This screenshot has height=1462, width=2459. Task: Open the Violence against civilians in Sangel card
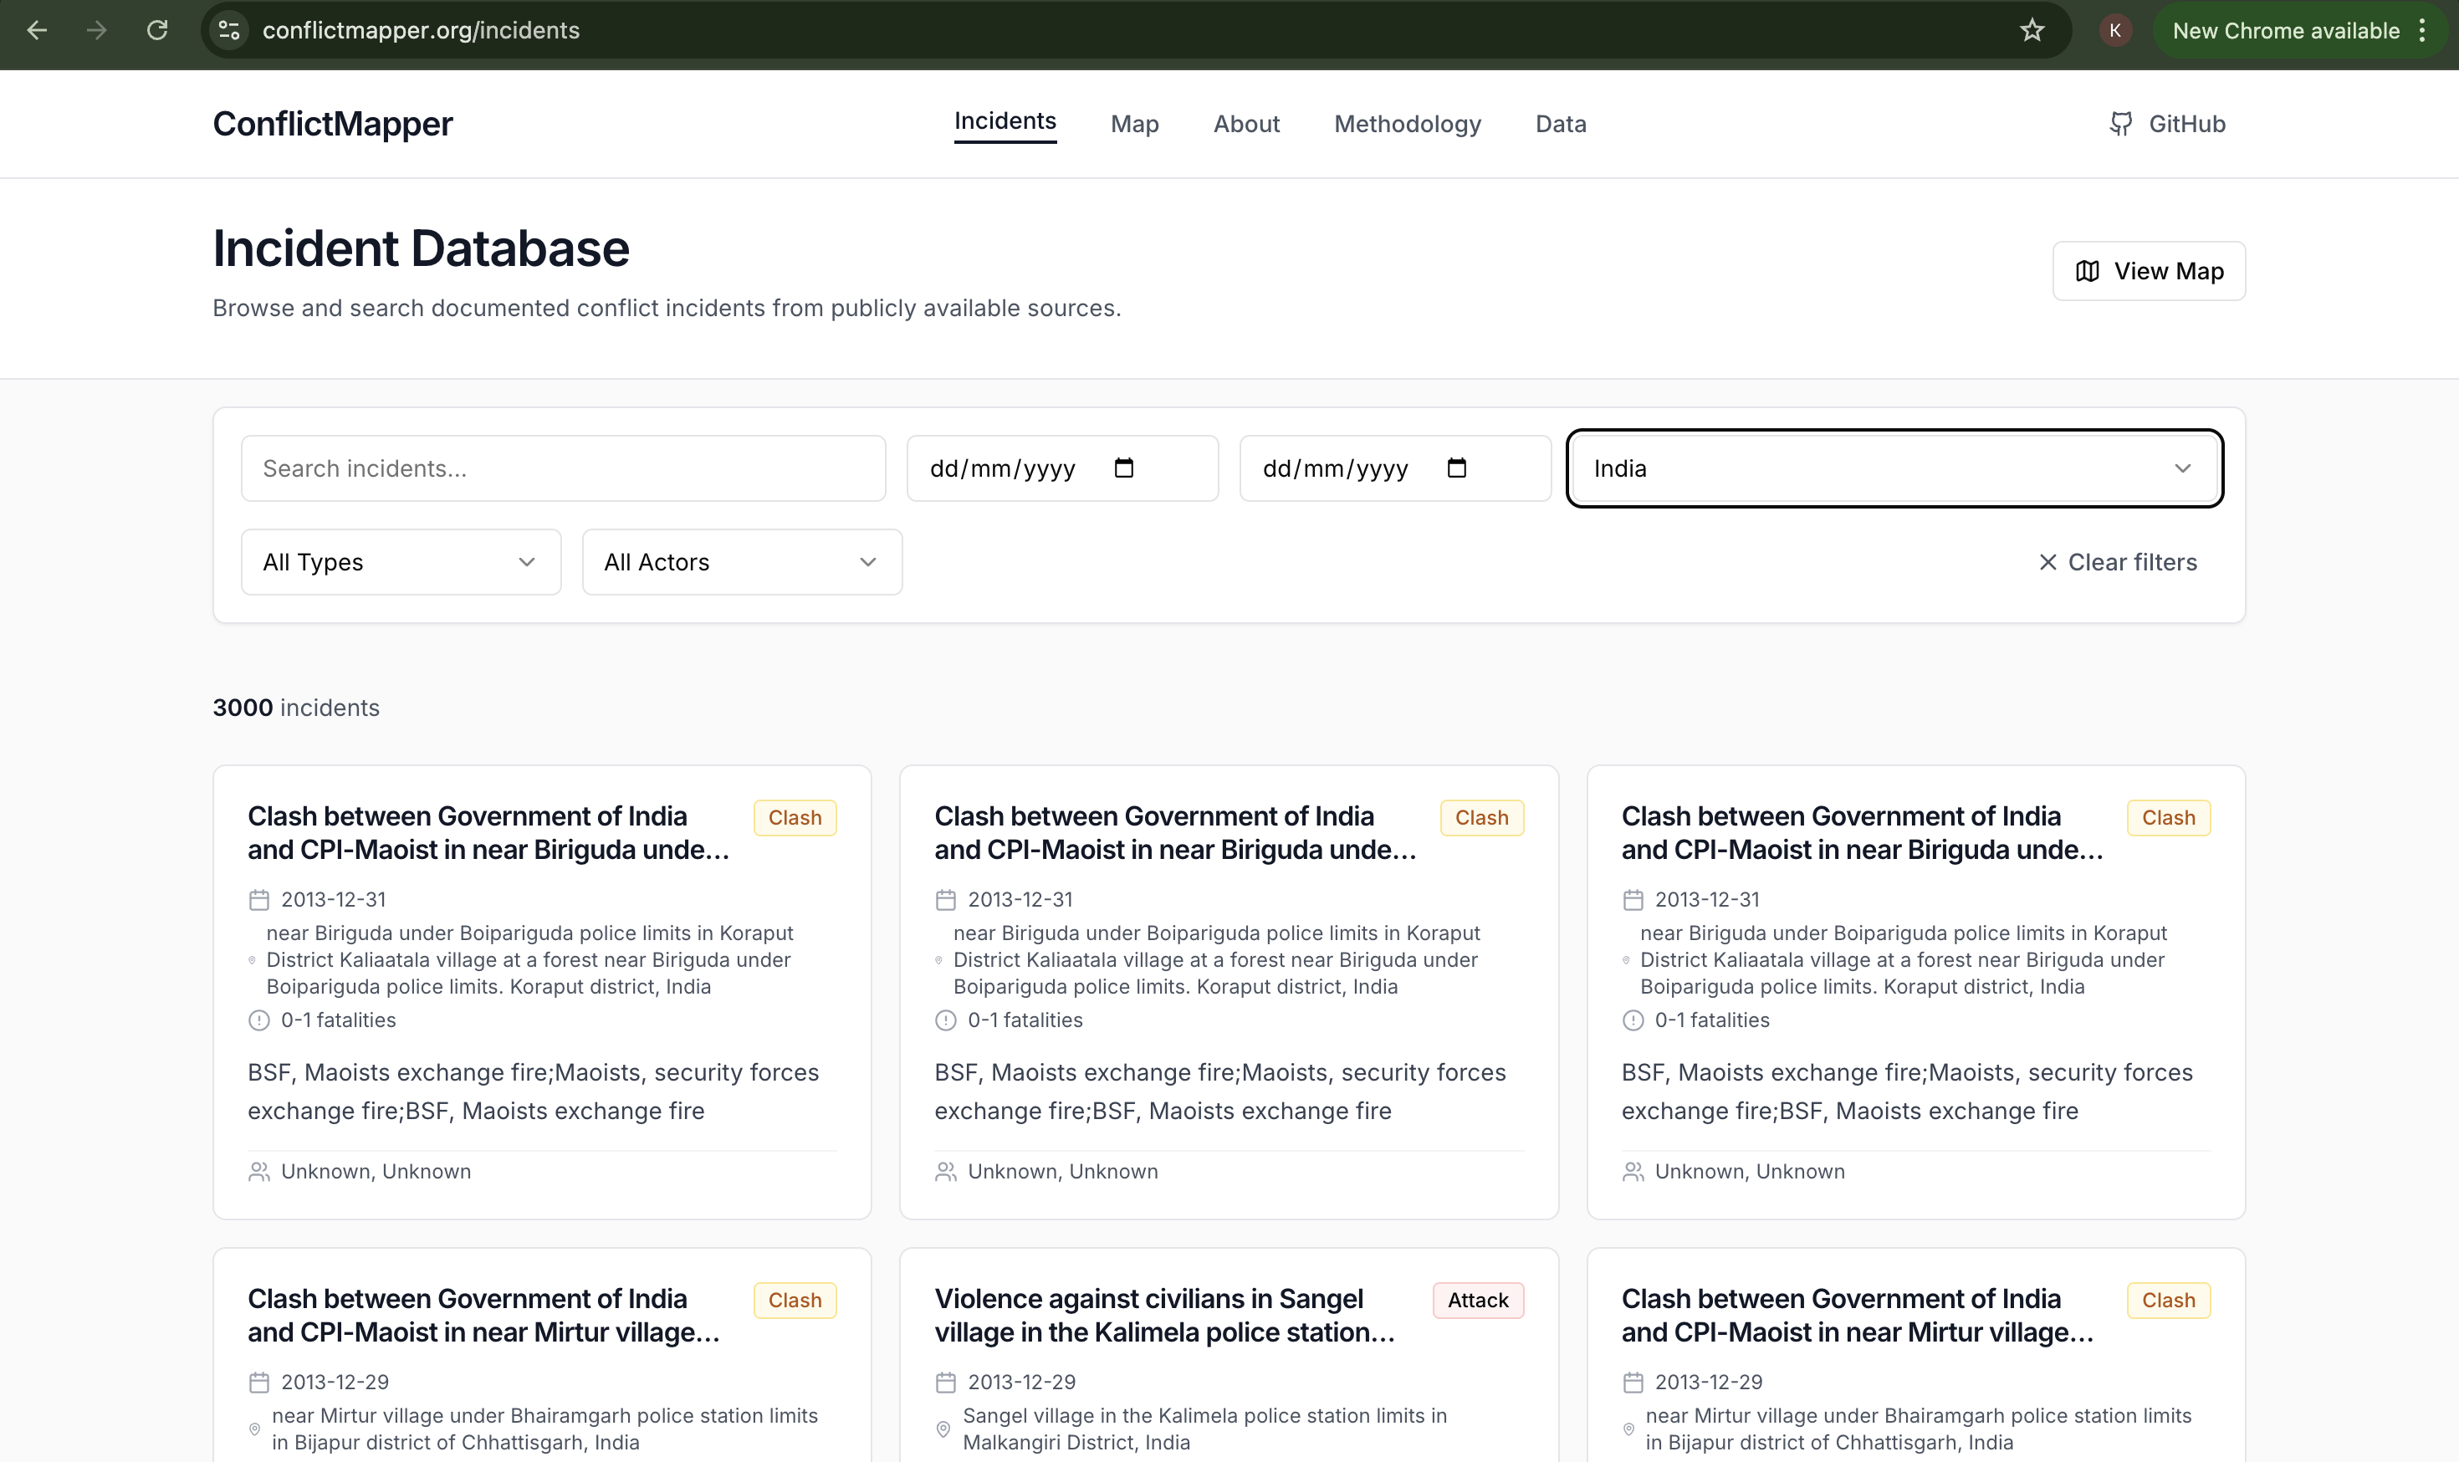click(1229, 1356)
